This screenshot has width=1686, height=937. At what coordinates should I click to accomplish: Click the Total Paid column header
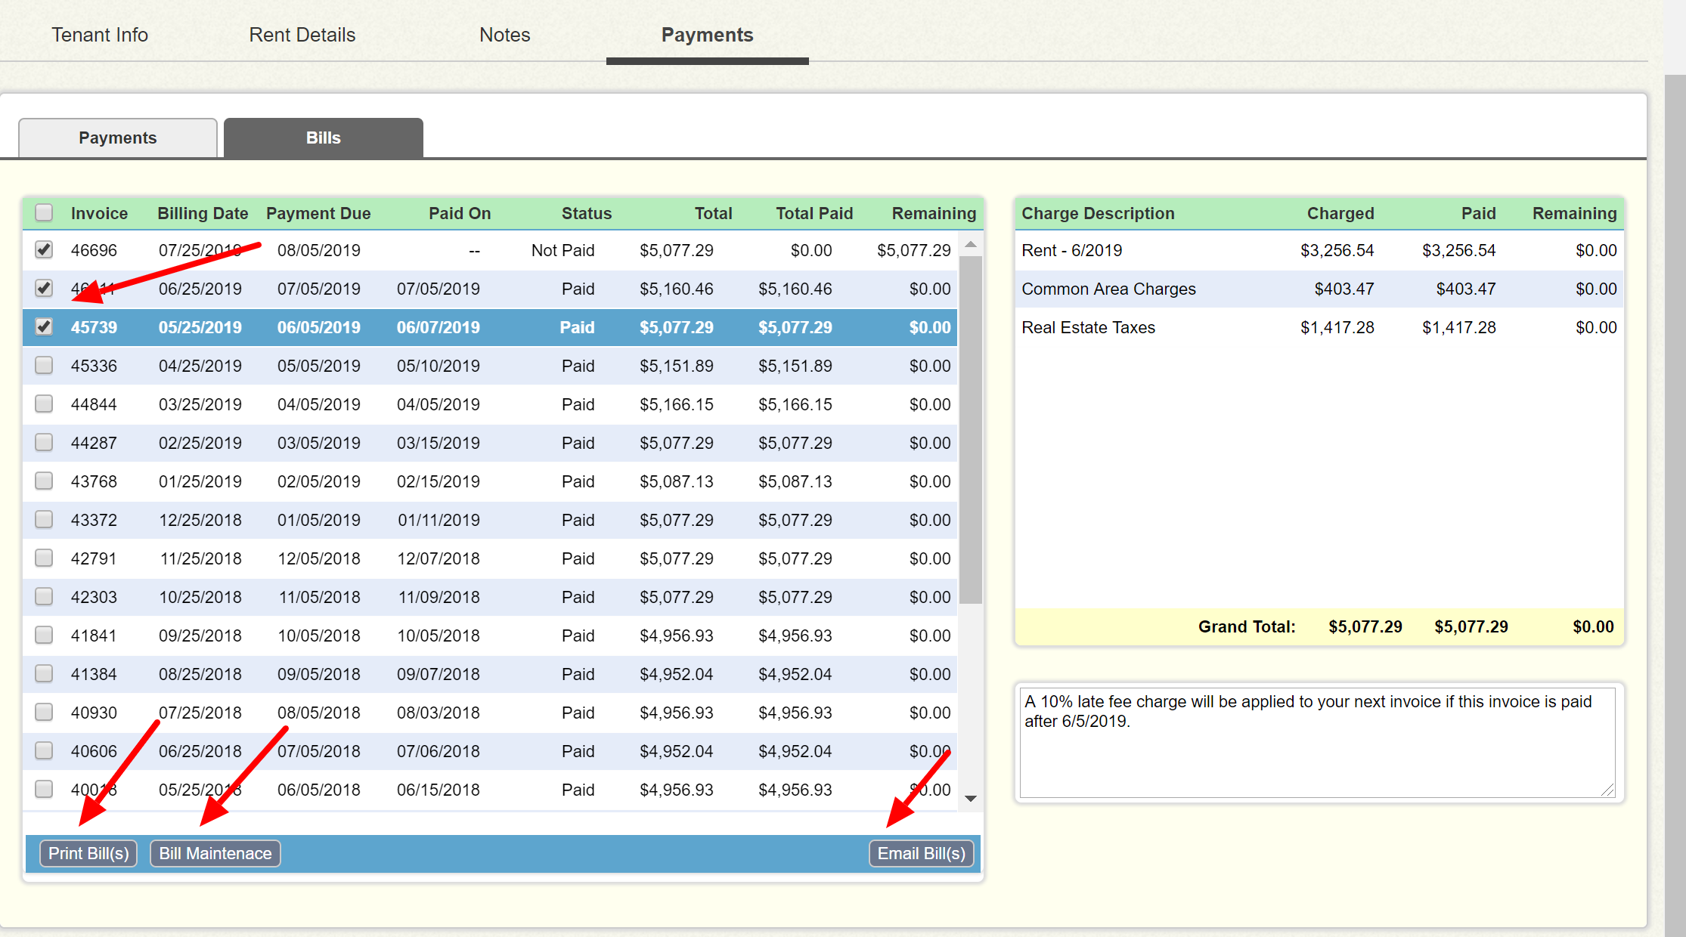(814, 213)
